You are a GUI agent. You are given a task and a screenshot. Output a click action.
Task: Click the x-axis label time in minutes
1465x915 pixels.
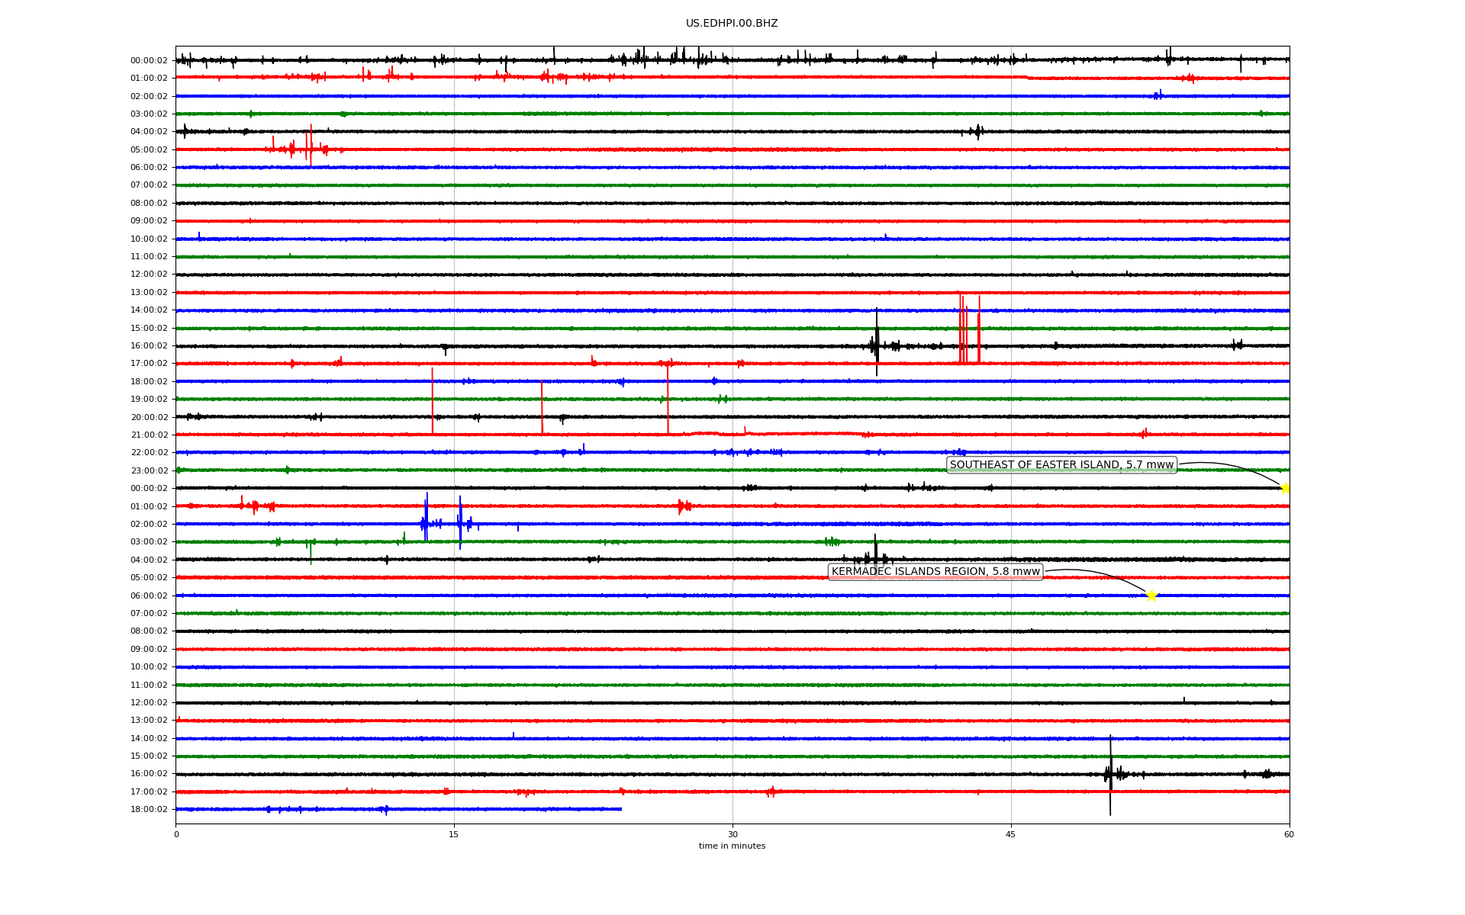pos(732,846)
